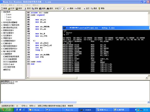
Task: Expand the 汇编伪指令 tree node
Action: coord(2,43)
